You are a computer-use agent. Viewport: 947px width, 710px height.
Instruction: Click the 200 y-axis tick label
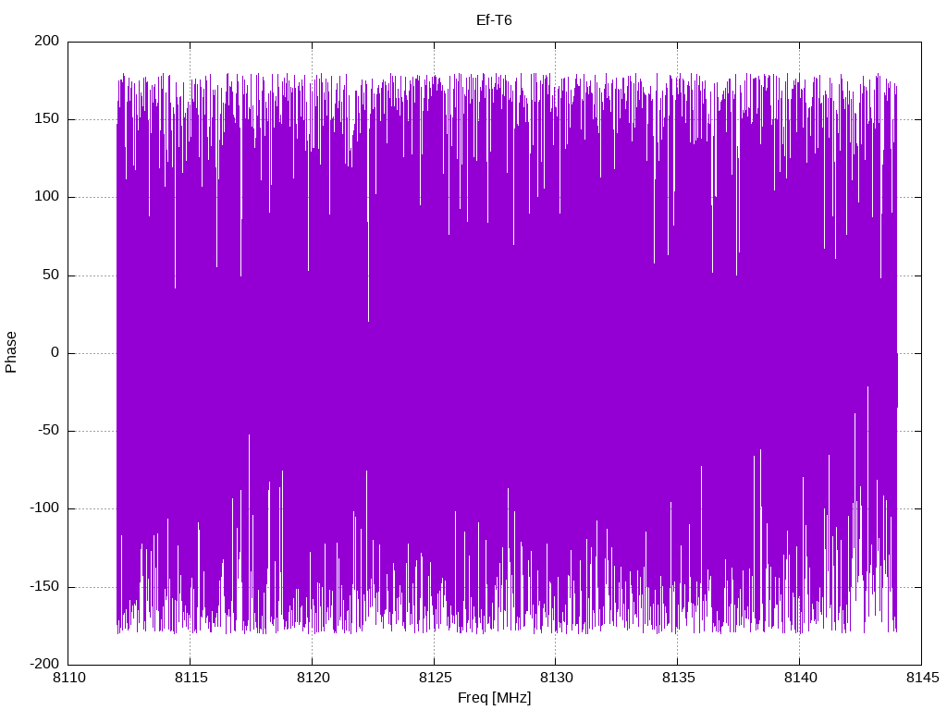[x=47, y=41]
